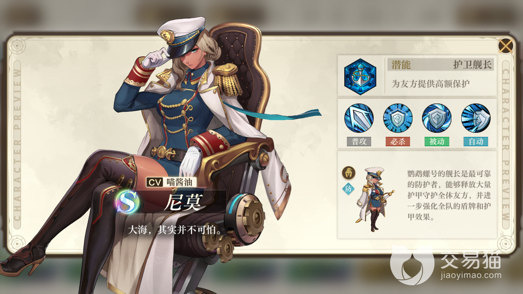
Task: Tap the gold helmet class icon
Action: click(x=349, y=173)
